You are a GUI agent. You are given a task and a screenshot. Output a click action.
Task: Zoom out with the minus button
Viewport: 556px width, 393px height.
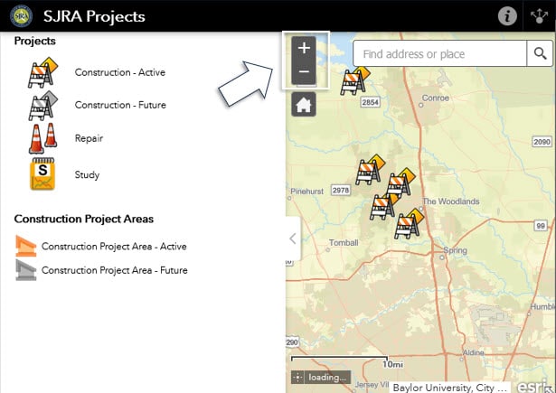tap(304, 72)
